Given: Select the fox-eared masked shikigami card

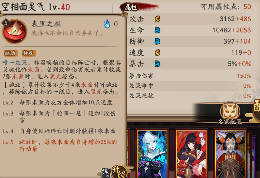Looking at the screenshot, I should pos(231,154).
